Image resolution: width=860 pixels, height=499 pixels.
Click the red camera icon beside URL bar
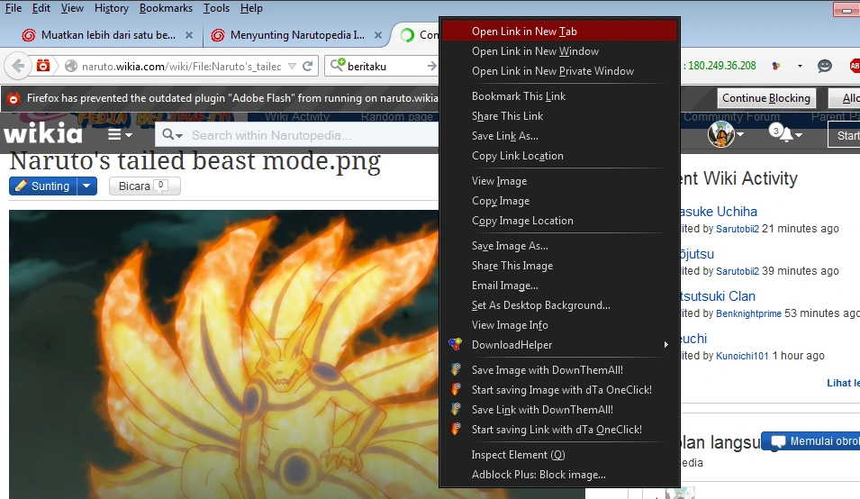pos(43,66)
